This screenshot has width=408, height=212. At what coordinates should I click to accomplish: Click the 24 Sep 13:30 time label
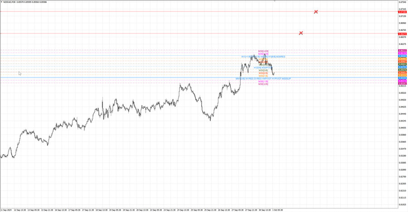pos(183,210)
